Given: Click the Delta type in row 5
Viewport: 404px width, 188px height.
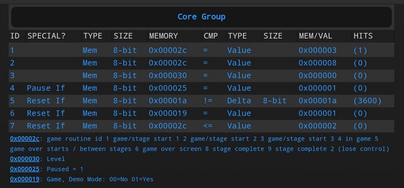Looking at the screenshot, I should point(239,101).
